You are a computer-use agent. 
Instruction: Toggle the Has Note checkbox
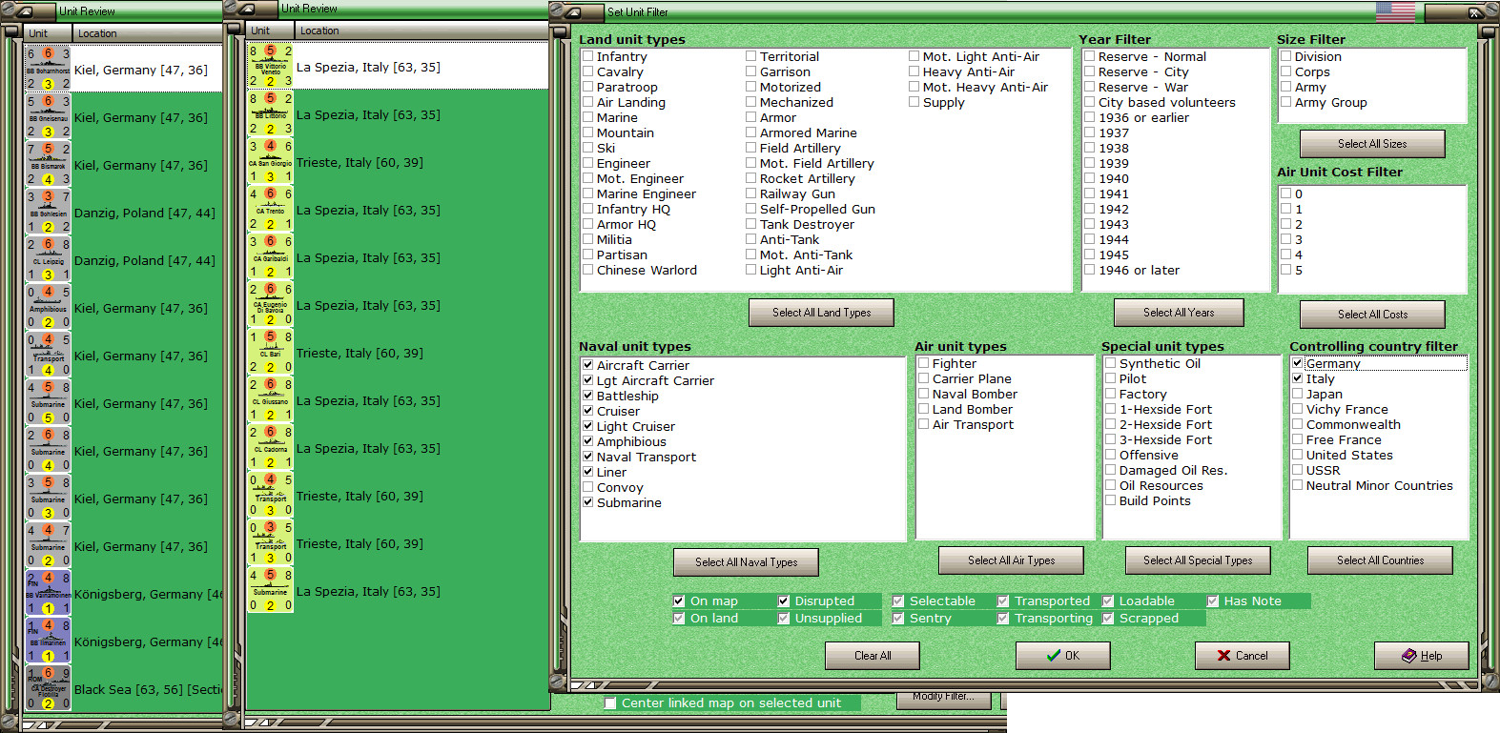tap(1213, 601)
